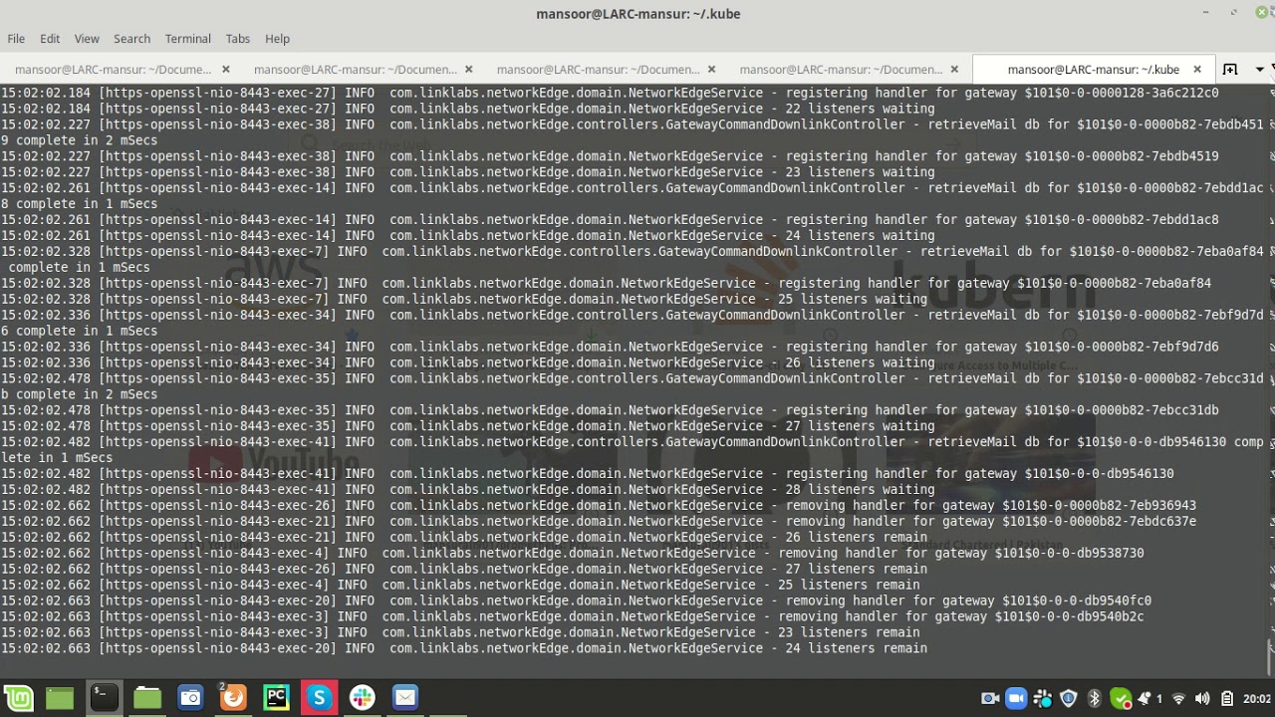Screen dimensions: 1275x717
Task: Close the second terminal tab
Action: (469, 70)
